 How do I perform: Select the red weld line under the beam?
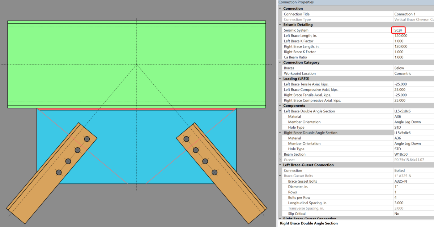[x=137, y=109]
